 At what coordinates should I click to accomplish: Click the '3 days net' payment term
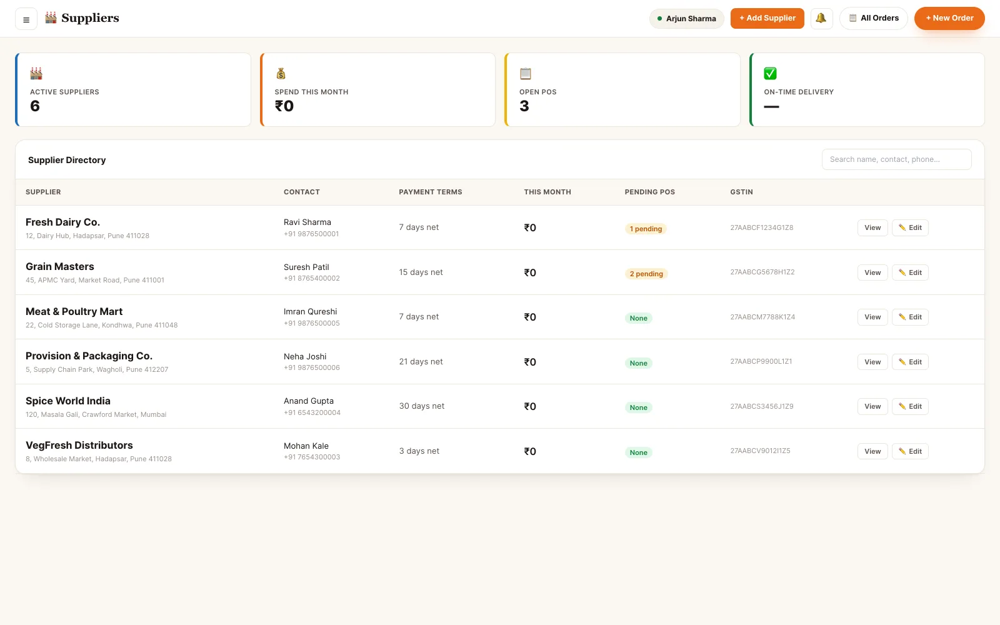(x=419, y=451)
